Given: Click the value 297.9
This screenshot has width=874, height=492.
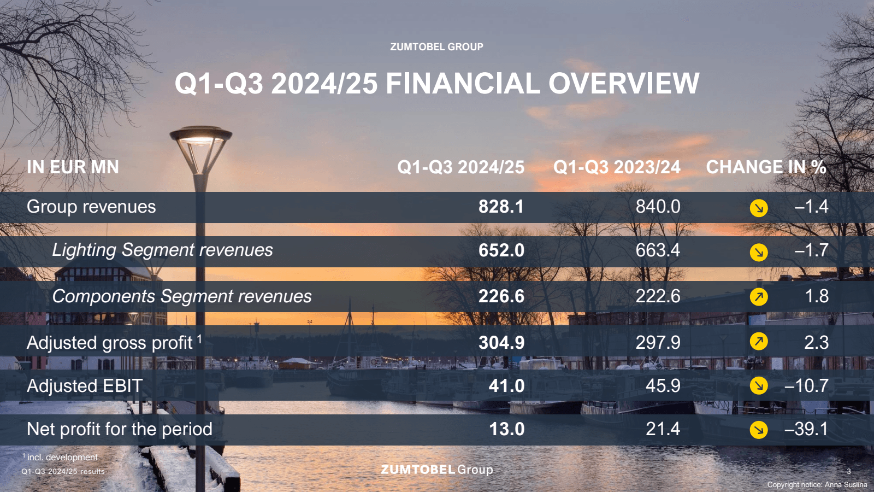Looking at the screenshot, I should click(x=658, y=343).
